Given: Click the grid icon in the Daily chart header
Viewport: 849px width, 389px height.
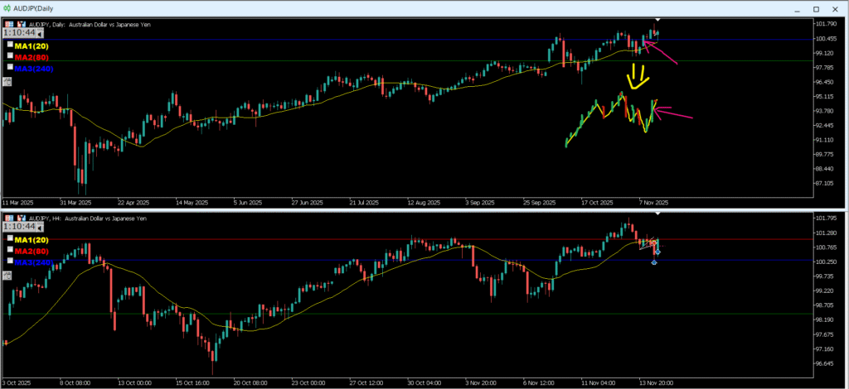Looking at the screenshot, I should (8, 24).
